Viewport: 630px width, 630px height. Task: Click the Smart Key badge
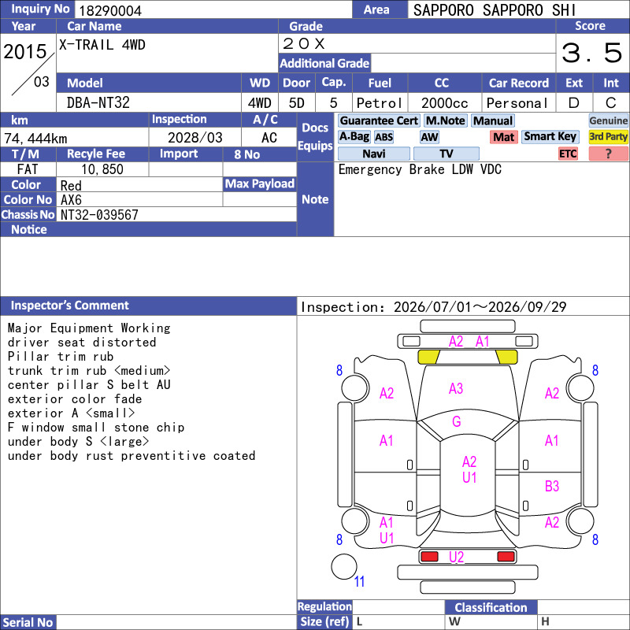coord(550,136)
